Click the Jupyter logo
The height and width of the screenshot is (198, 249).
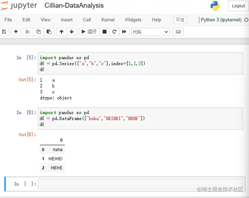pyautogui.click(x=19, y=6)
